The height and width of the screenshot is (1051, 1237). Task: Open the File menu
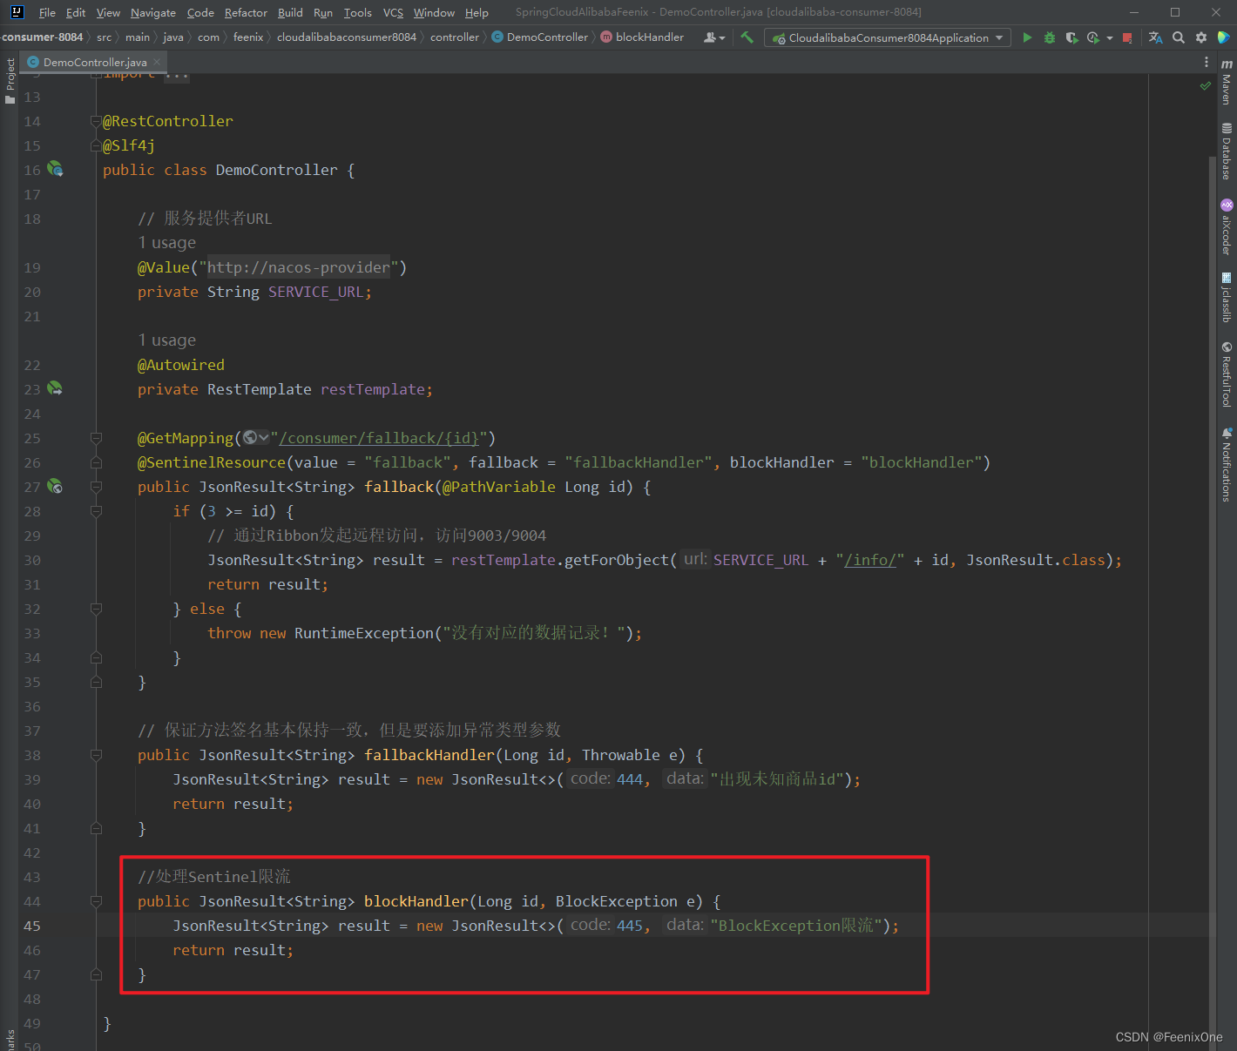click(47, 12)
